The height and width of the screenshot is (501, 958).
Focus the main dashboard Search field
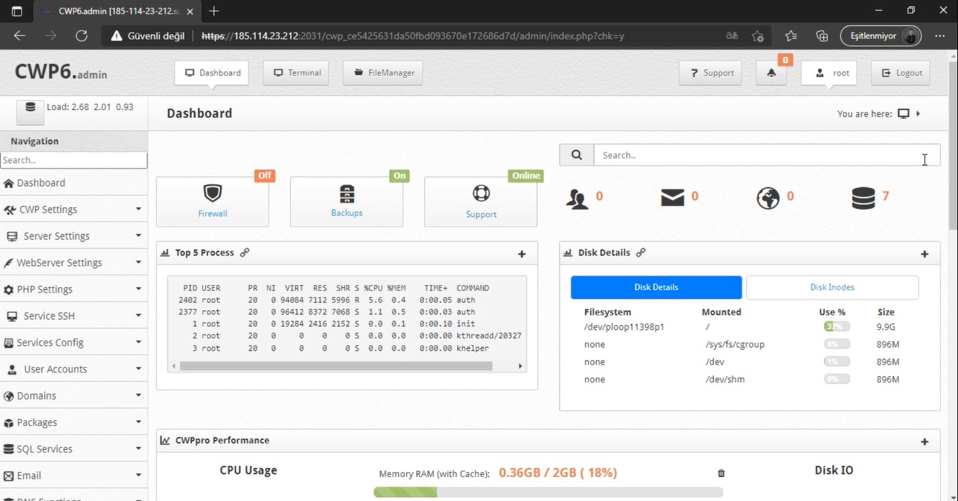[767, 155]
